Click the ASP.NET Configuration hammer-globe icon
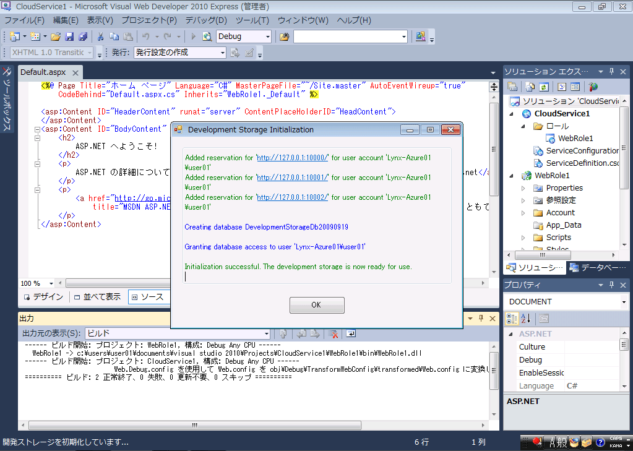The width and height of the screenshot is (633, 451). coord(593,87)
